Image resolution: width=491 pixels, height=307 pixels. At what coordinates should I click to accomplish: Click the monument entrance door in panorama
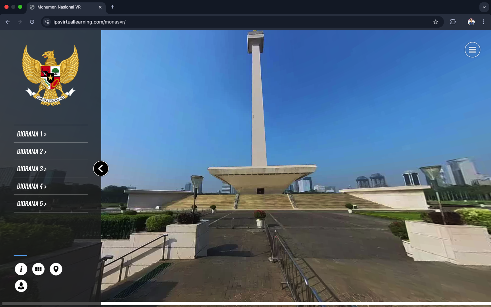[261, 191]
